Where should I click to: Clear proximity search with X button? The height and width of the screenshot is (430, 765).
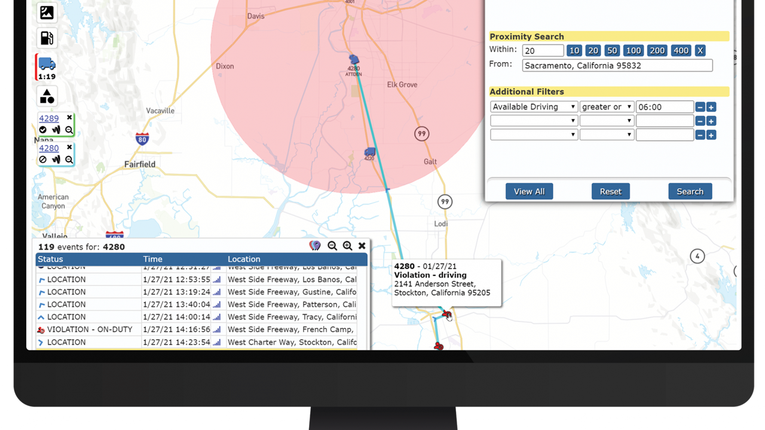click(700, 51)
